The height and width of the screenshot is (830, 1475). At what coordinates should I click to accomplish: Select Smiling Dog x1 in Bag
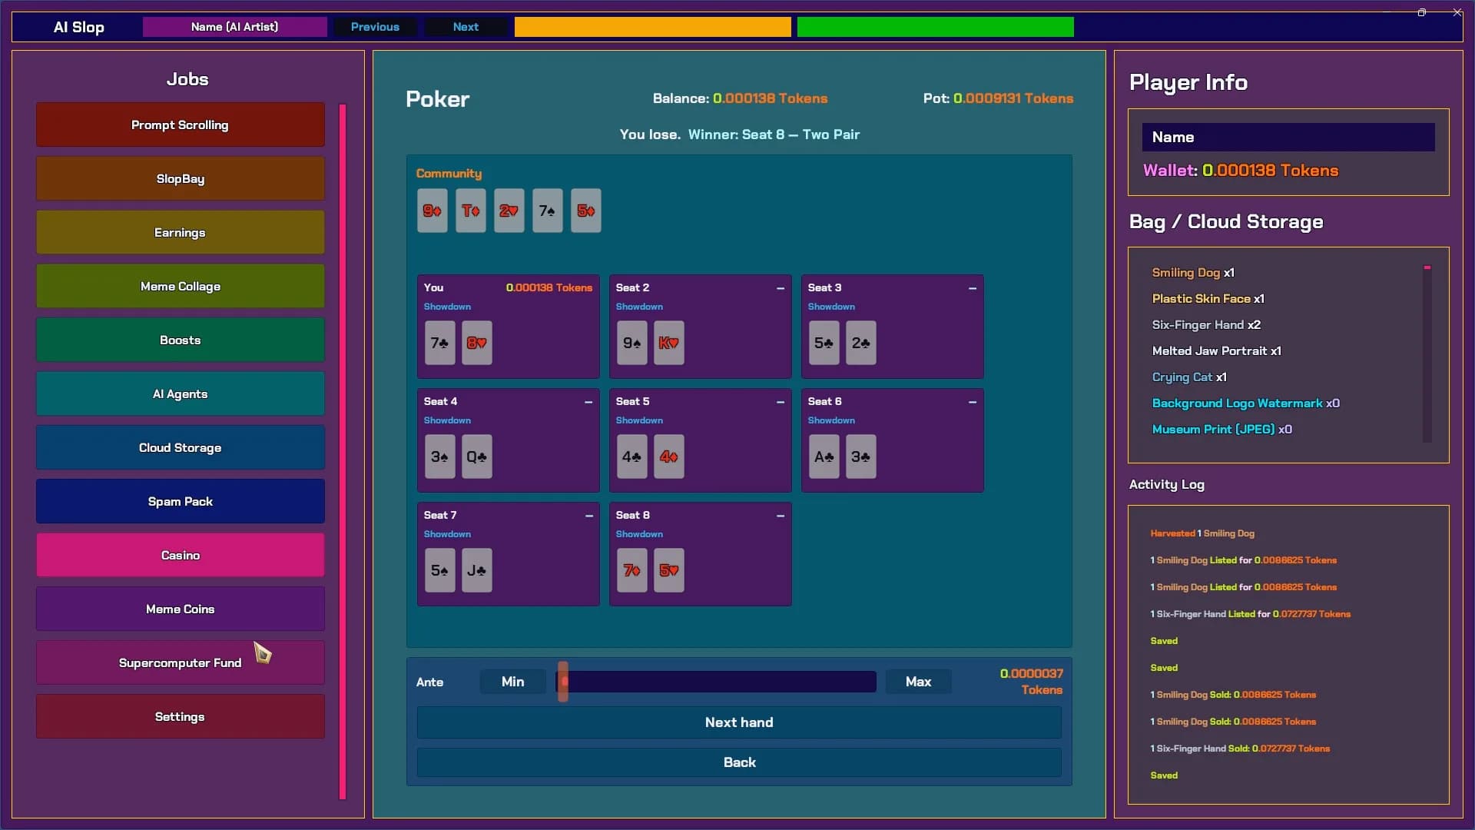(1193, 273)
